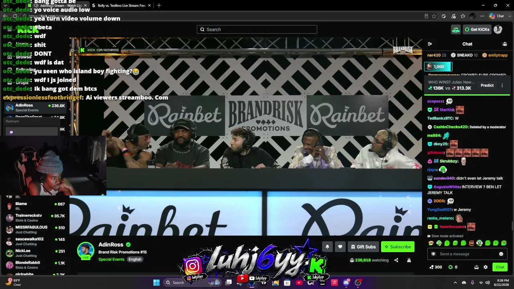Show hidden system tray icons
This screenshot has height=289, width=514.
455,283
